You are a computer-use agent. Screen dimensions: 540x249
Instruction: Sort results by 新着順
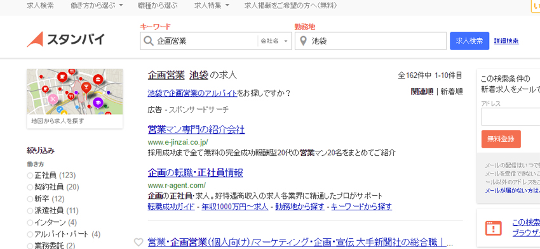452,92
